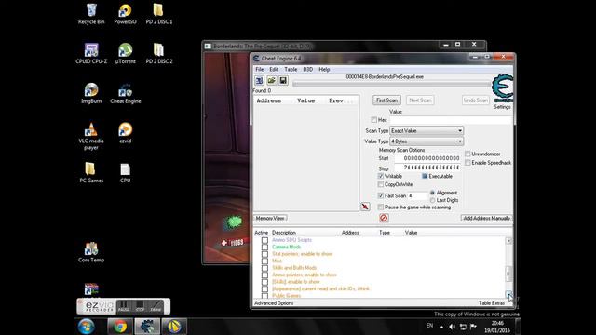Screen dimensions: 596x335
Task: Click the volume speaker tray icon
Action: [452, 327]
